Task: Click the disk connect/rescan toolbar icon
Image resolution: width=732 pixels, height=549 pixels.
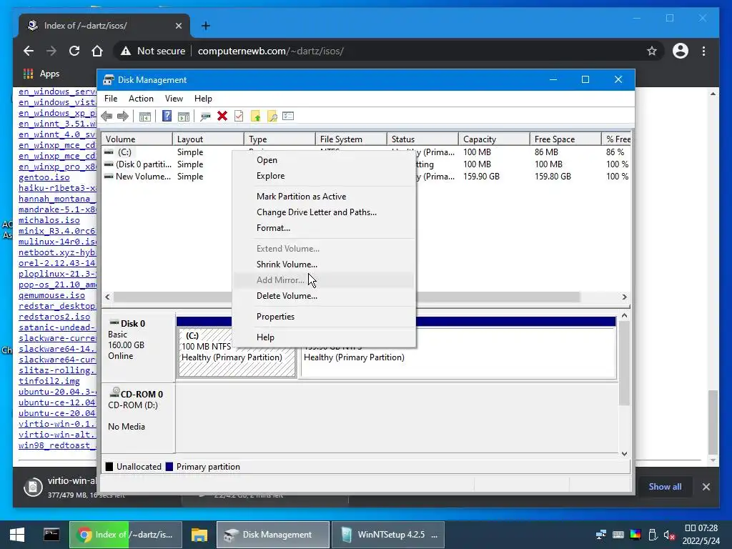Action: coord(205,117)
